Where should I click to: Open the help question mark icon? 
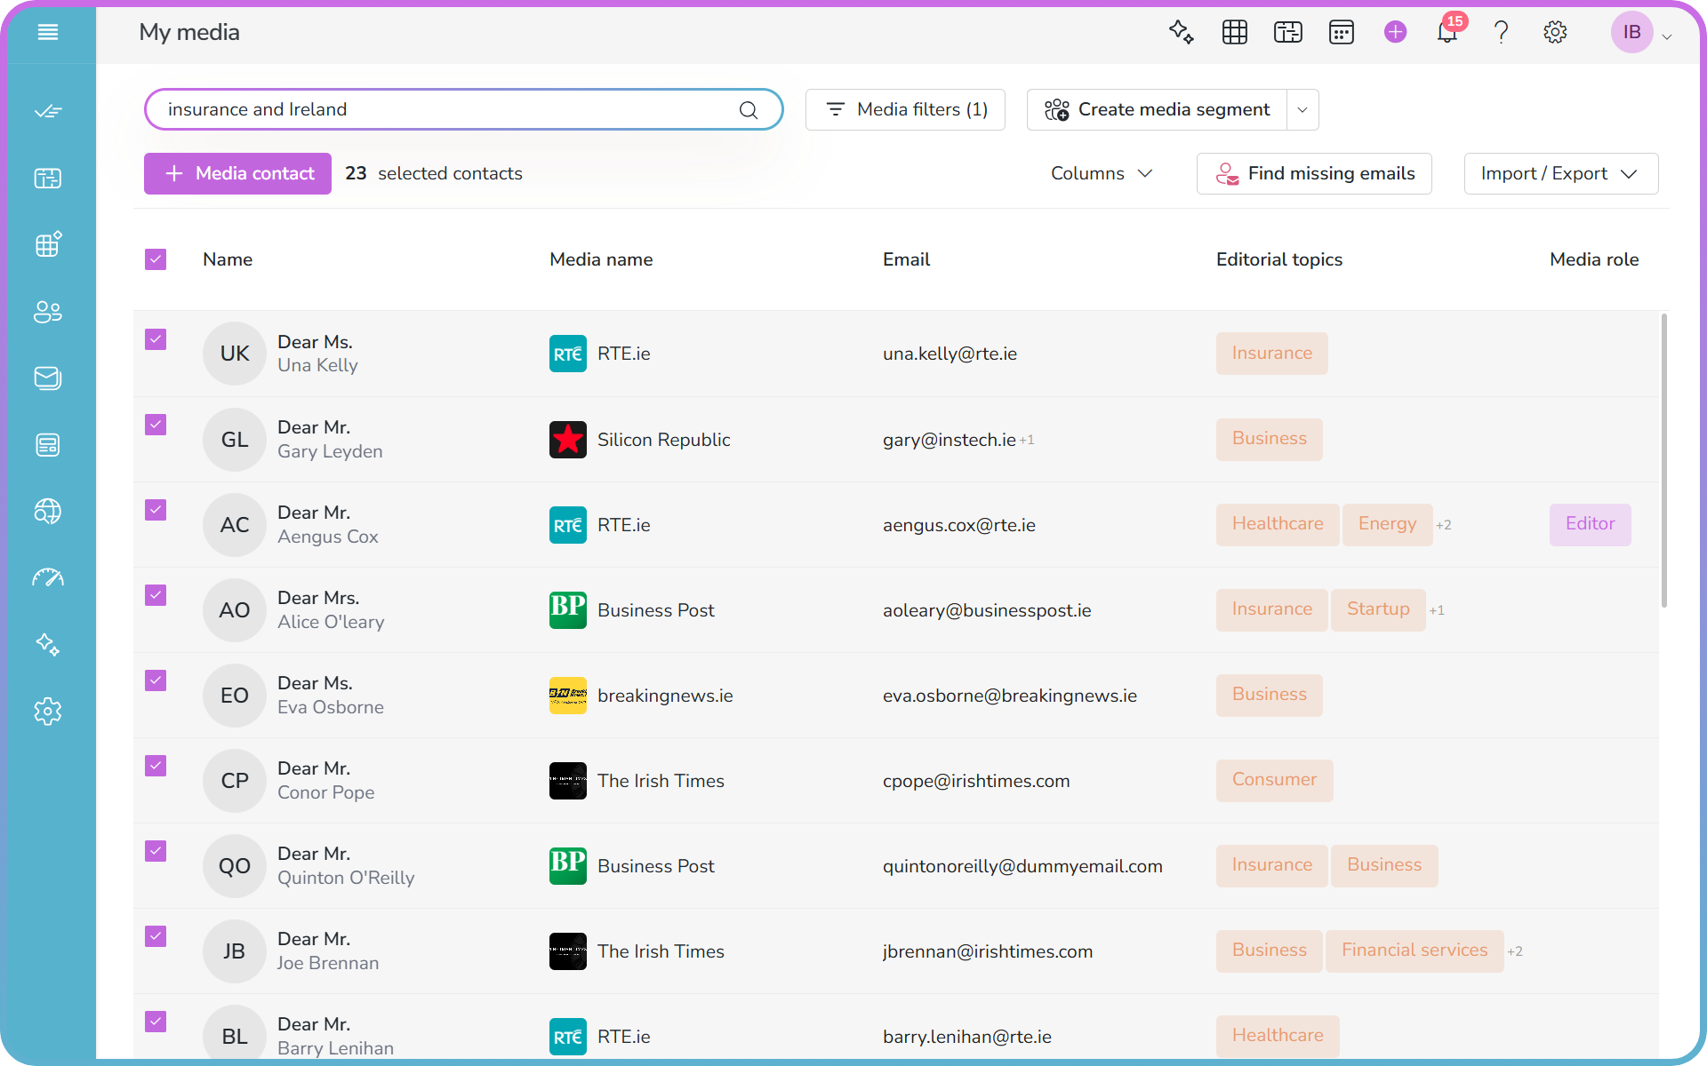click(x=1501, y=32)
